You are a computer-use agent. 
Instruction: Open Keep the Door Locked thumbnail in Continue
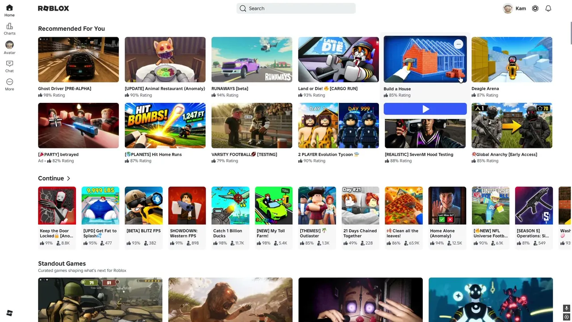tap(57, 205)
